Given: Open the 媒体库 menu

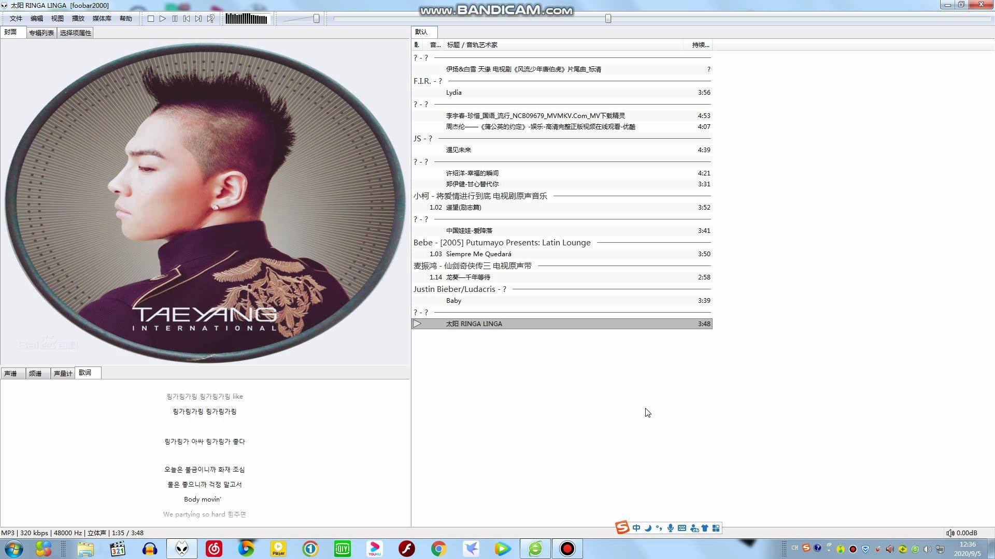Looking at the screenshot, I should [102, 19].
